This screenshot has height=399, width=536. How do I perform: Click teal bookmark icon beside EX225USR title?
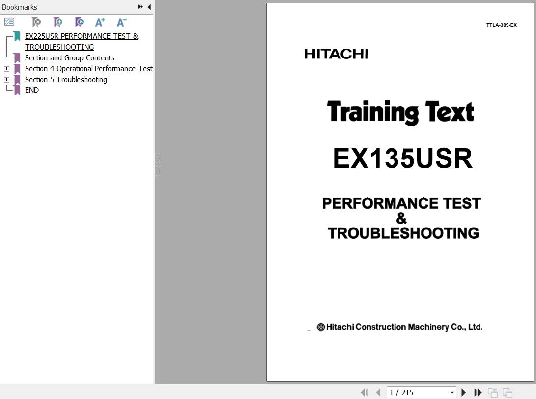tap(17, 36)
